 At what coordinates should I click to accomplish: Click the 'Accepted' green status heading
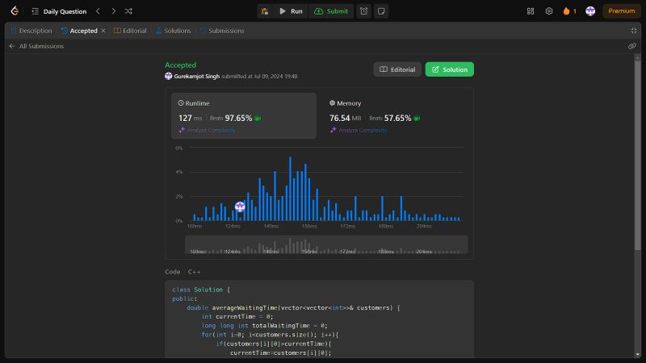[x=180, y=65]
